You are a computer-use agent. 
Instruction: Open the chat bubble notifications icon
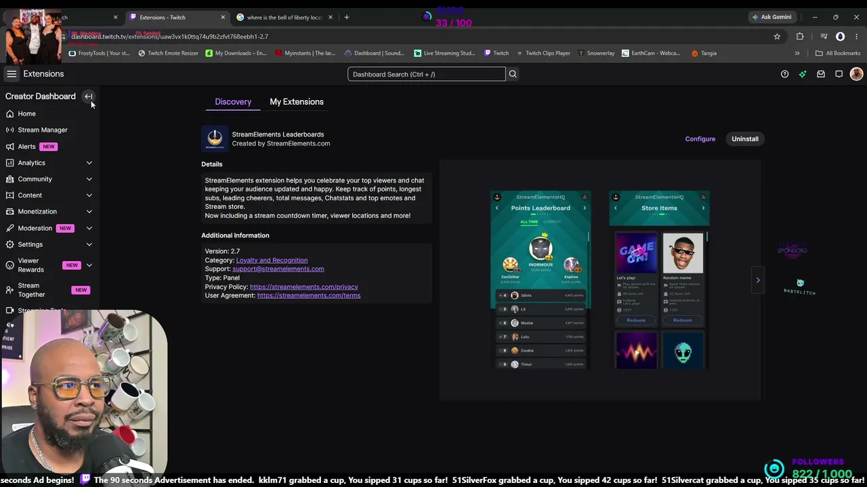(839, 74)
